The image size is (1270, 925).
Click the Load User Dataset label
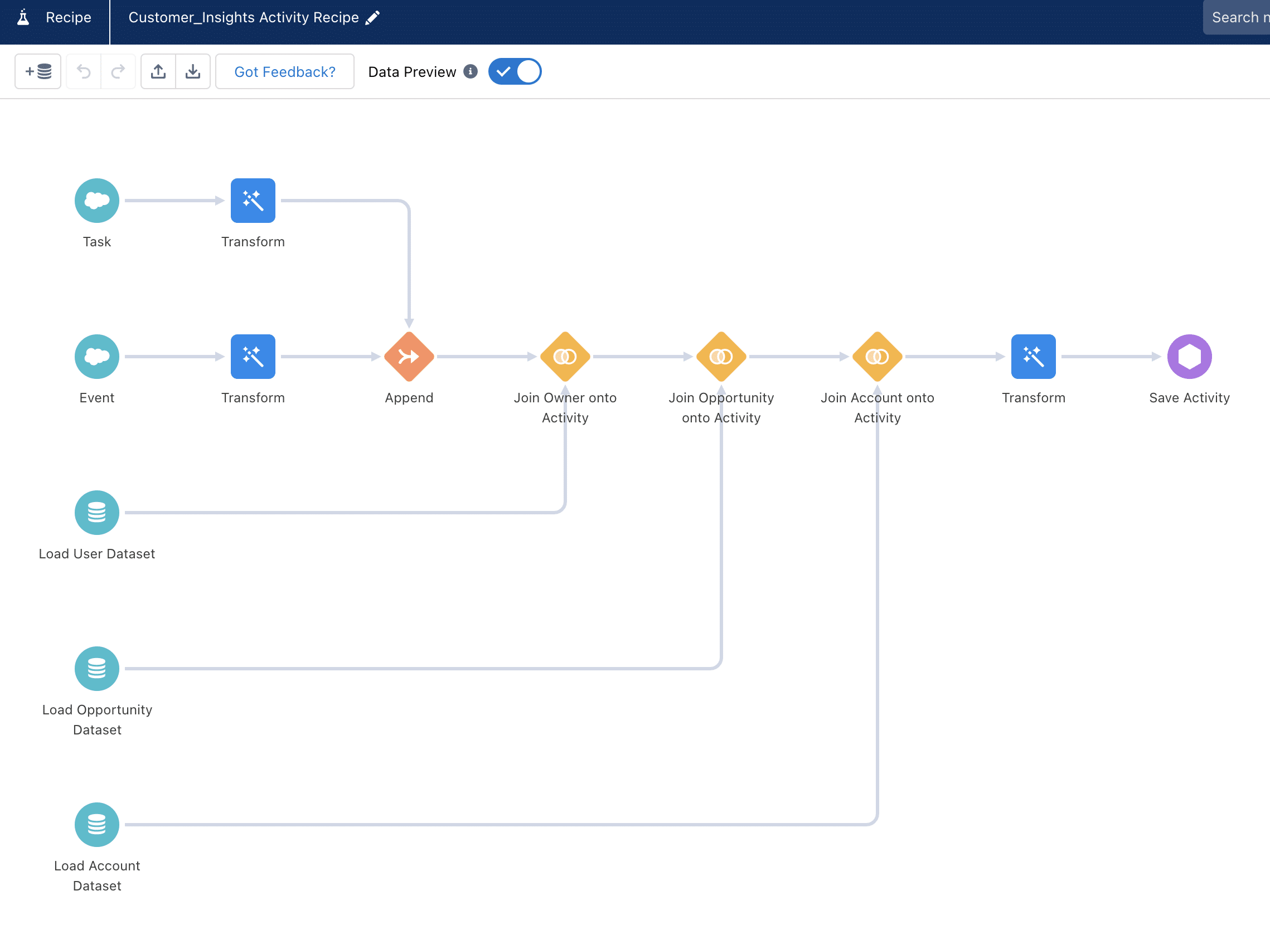(x=97, y=554)
